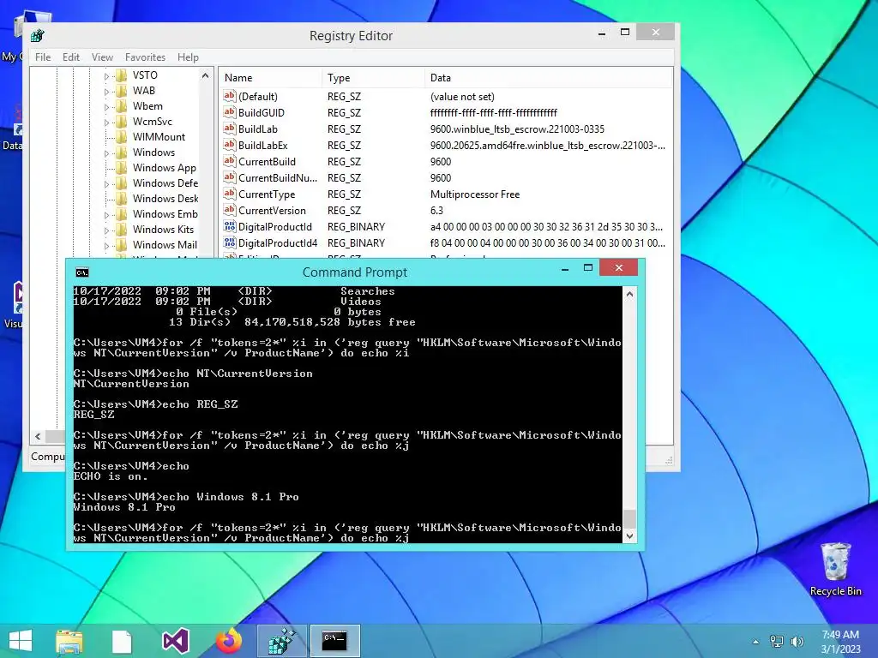Click the BuildGUID value icon
The width and height of the screenshot is (878, 658).
230,112
